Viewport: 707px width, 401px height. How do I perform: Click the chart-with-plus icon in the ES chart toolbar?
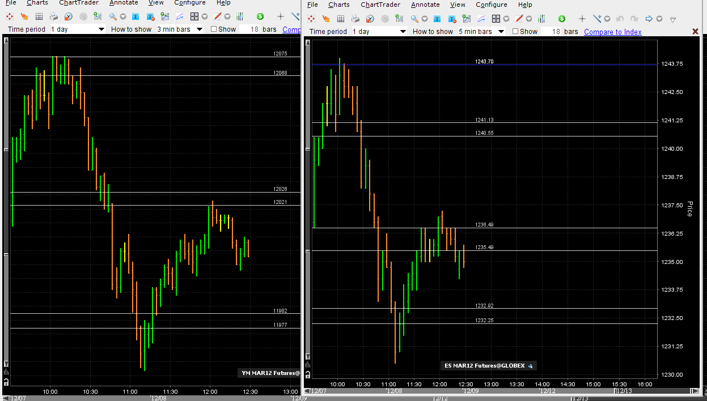(467, 19)
